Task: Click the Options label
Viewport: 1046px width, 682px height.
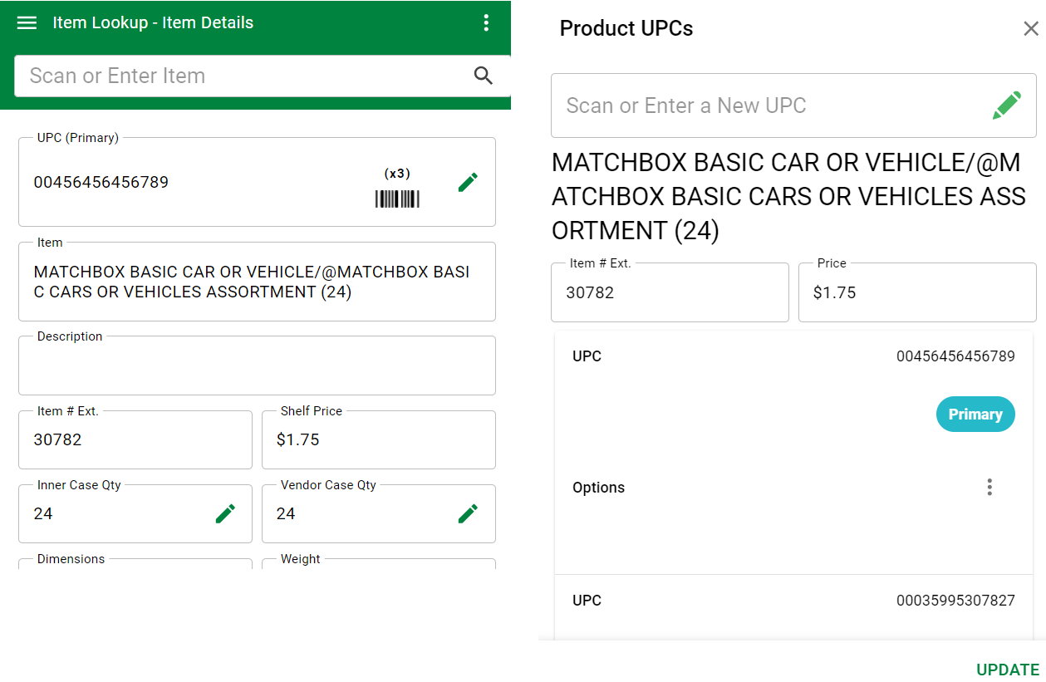Action: (x=598, y=488)
